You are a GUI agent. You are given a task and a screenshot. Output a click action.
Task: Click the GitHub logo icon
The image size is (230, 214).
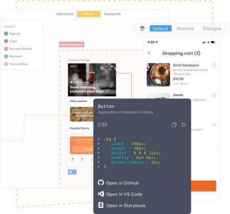(101, 183)
